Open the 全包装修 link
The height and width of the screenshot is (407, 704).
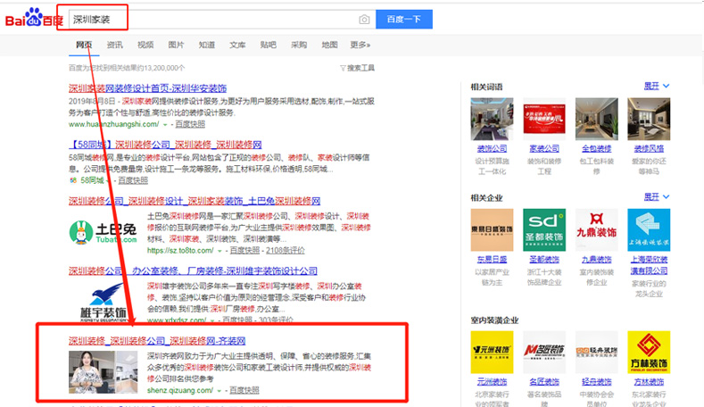(x=597, y=148)
